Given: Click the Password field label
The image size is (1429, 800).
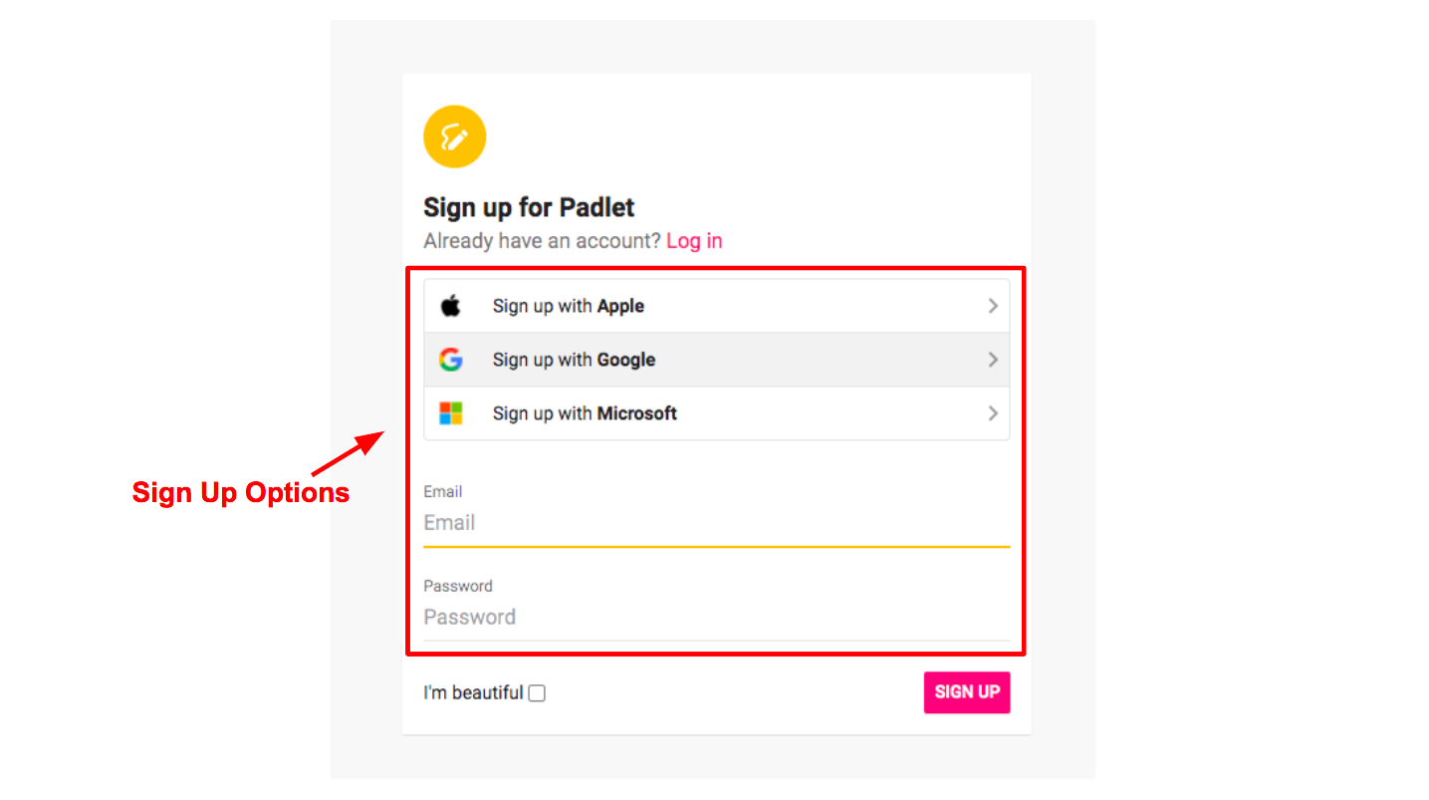Looking at the screenshot, I should [x=458, y=586].
